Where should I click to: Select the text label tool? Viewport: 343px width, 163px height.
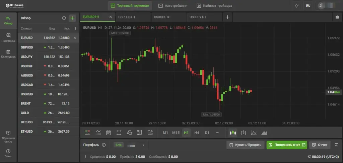(x=140, y=133)
